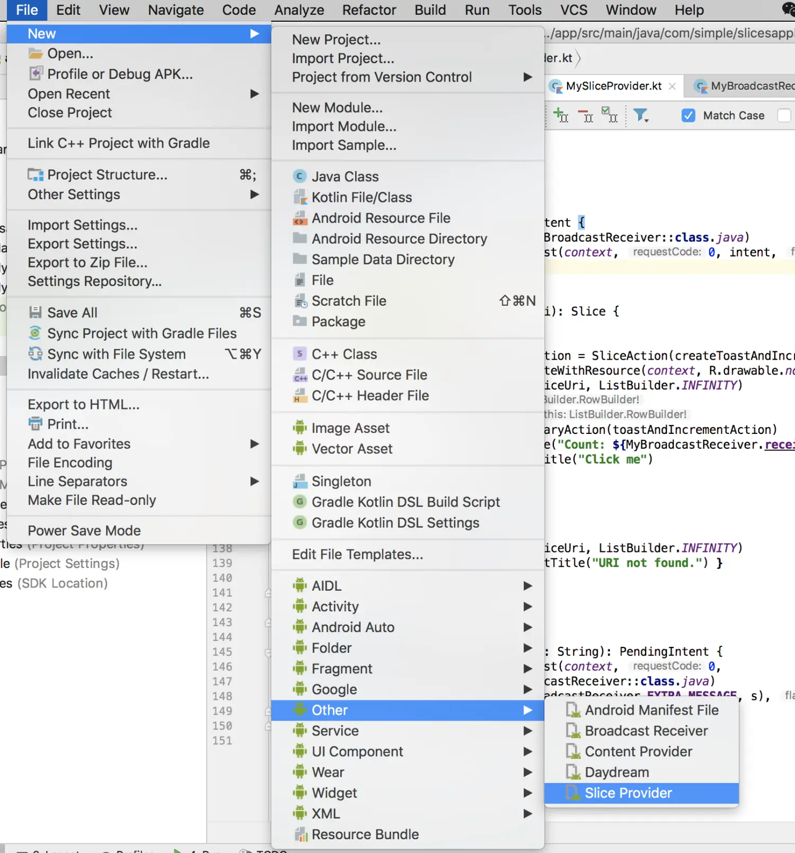Click the Image Asset Android icon
Image resolution: width=795 pixels, height=853 pixels.
click(300, 428)
